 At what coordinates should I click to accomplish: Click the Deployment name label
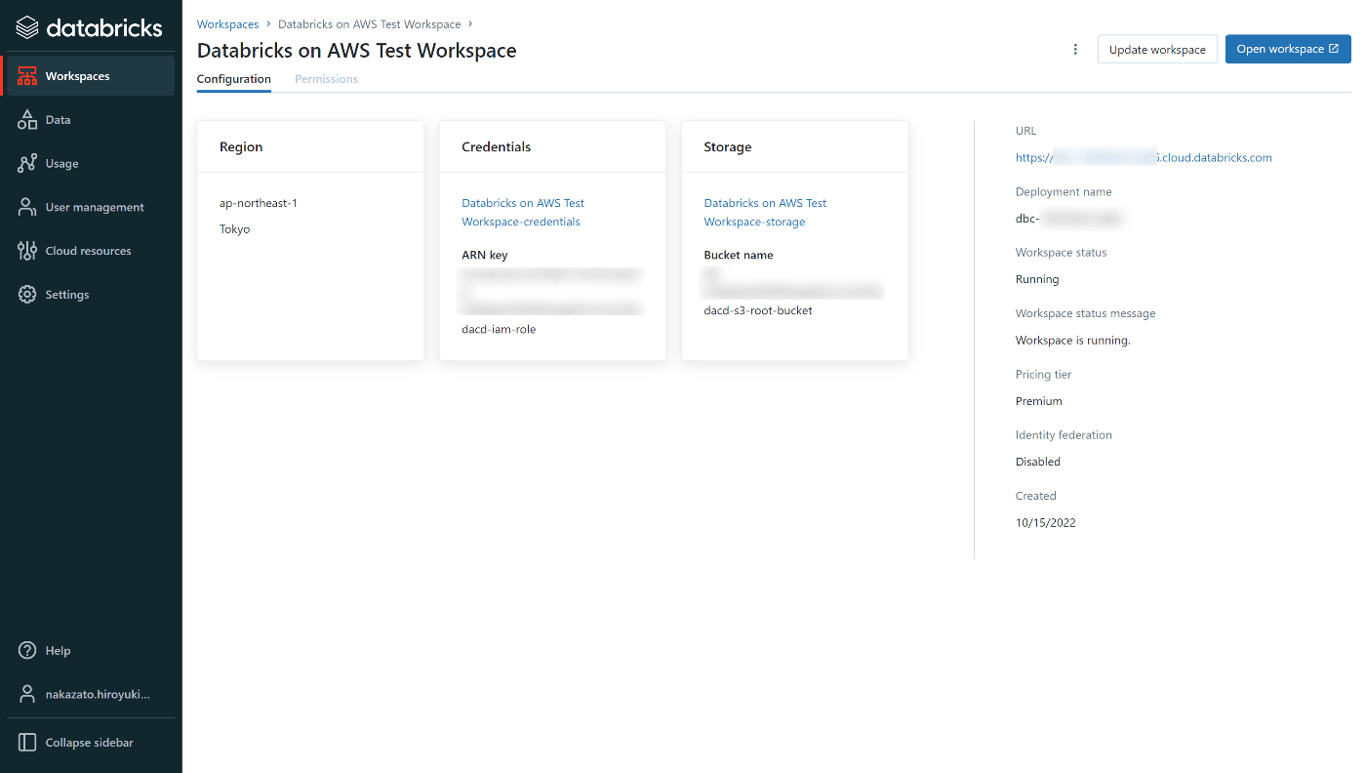coord(1064,192)
